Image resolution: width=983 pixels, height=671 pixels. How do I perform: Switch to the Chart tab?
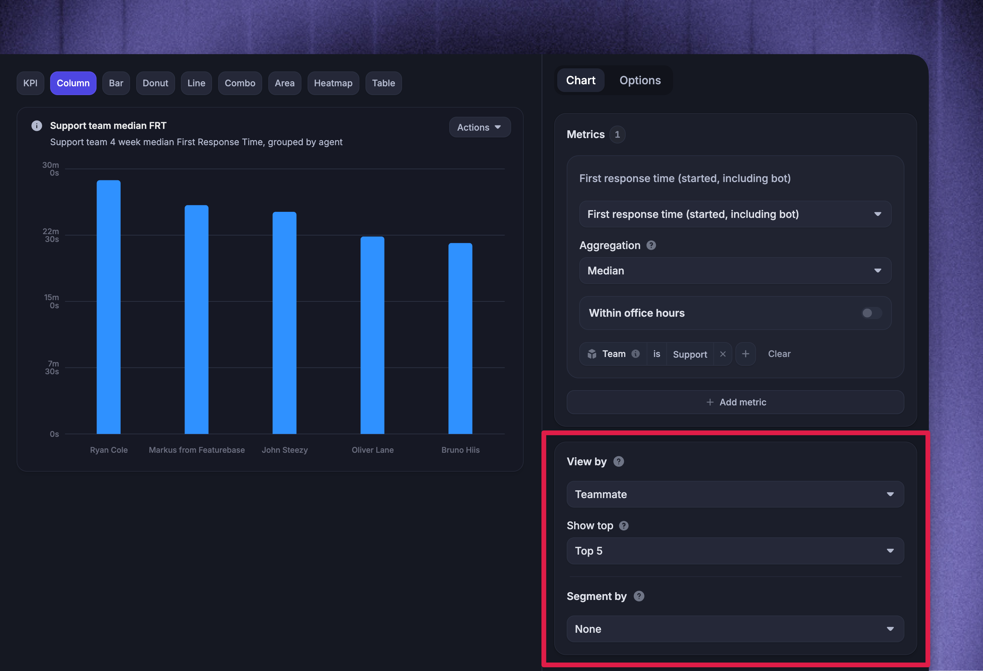point(580,80)
